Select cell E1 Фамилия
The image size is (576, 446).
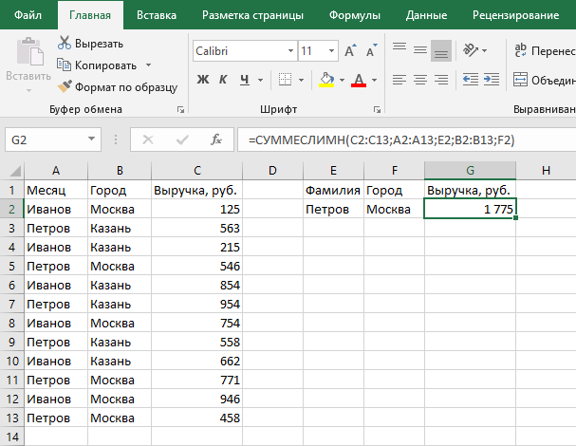click(334, 190)
